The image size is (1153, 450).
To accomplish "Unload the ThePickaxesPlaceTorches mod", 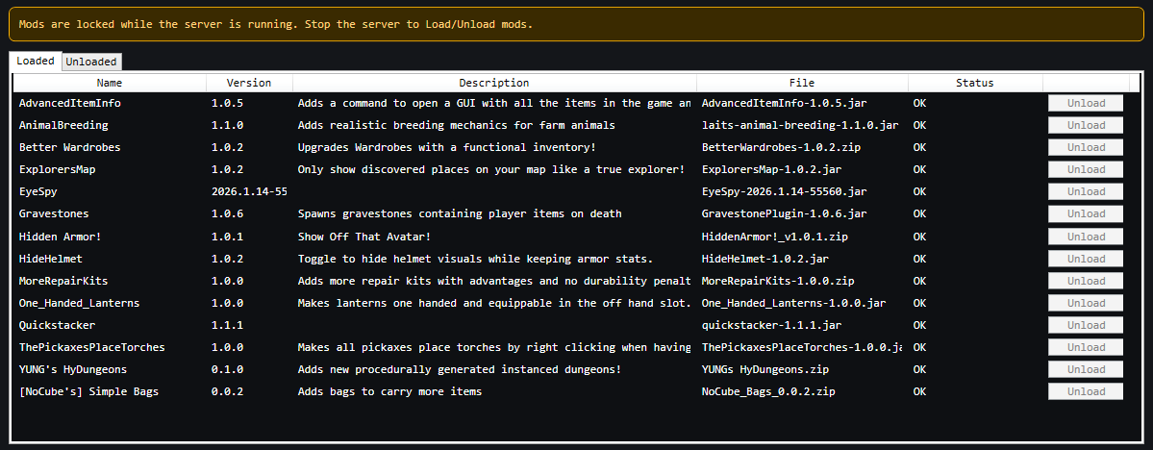I will [x=1086, y=347].
